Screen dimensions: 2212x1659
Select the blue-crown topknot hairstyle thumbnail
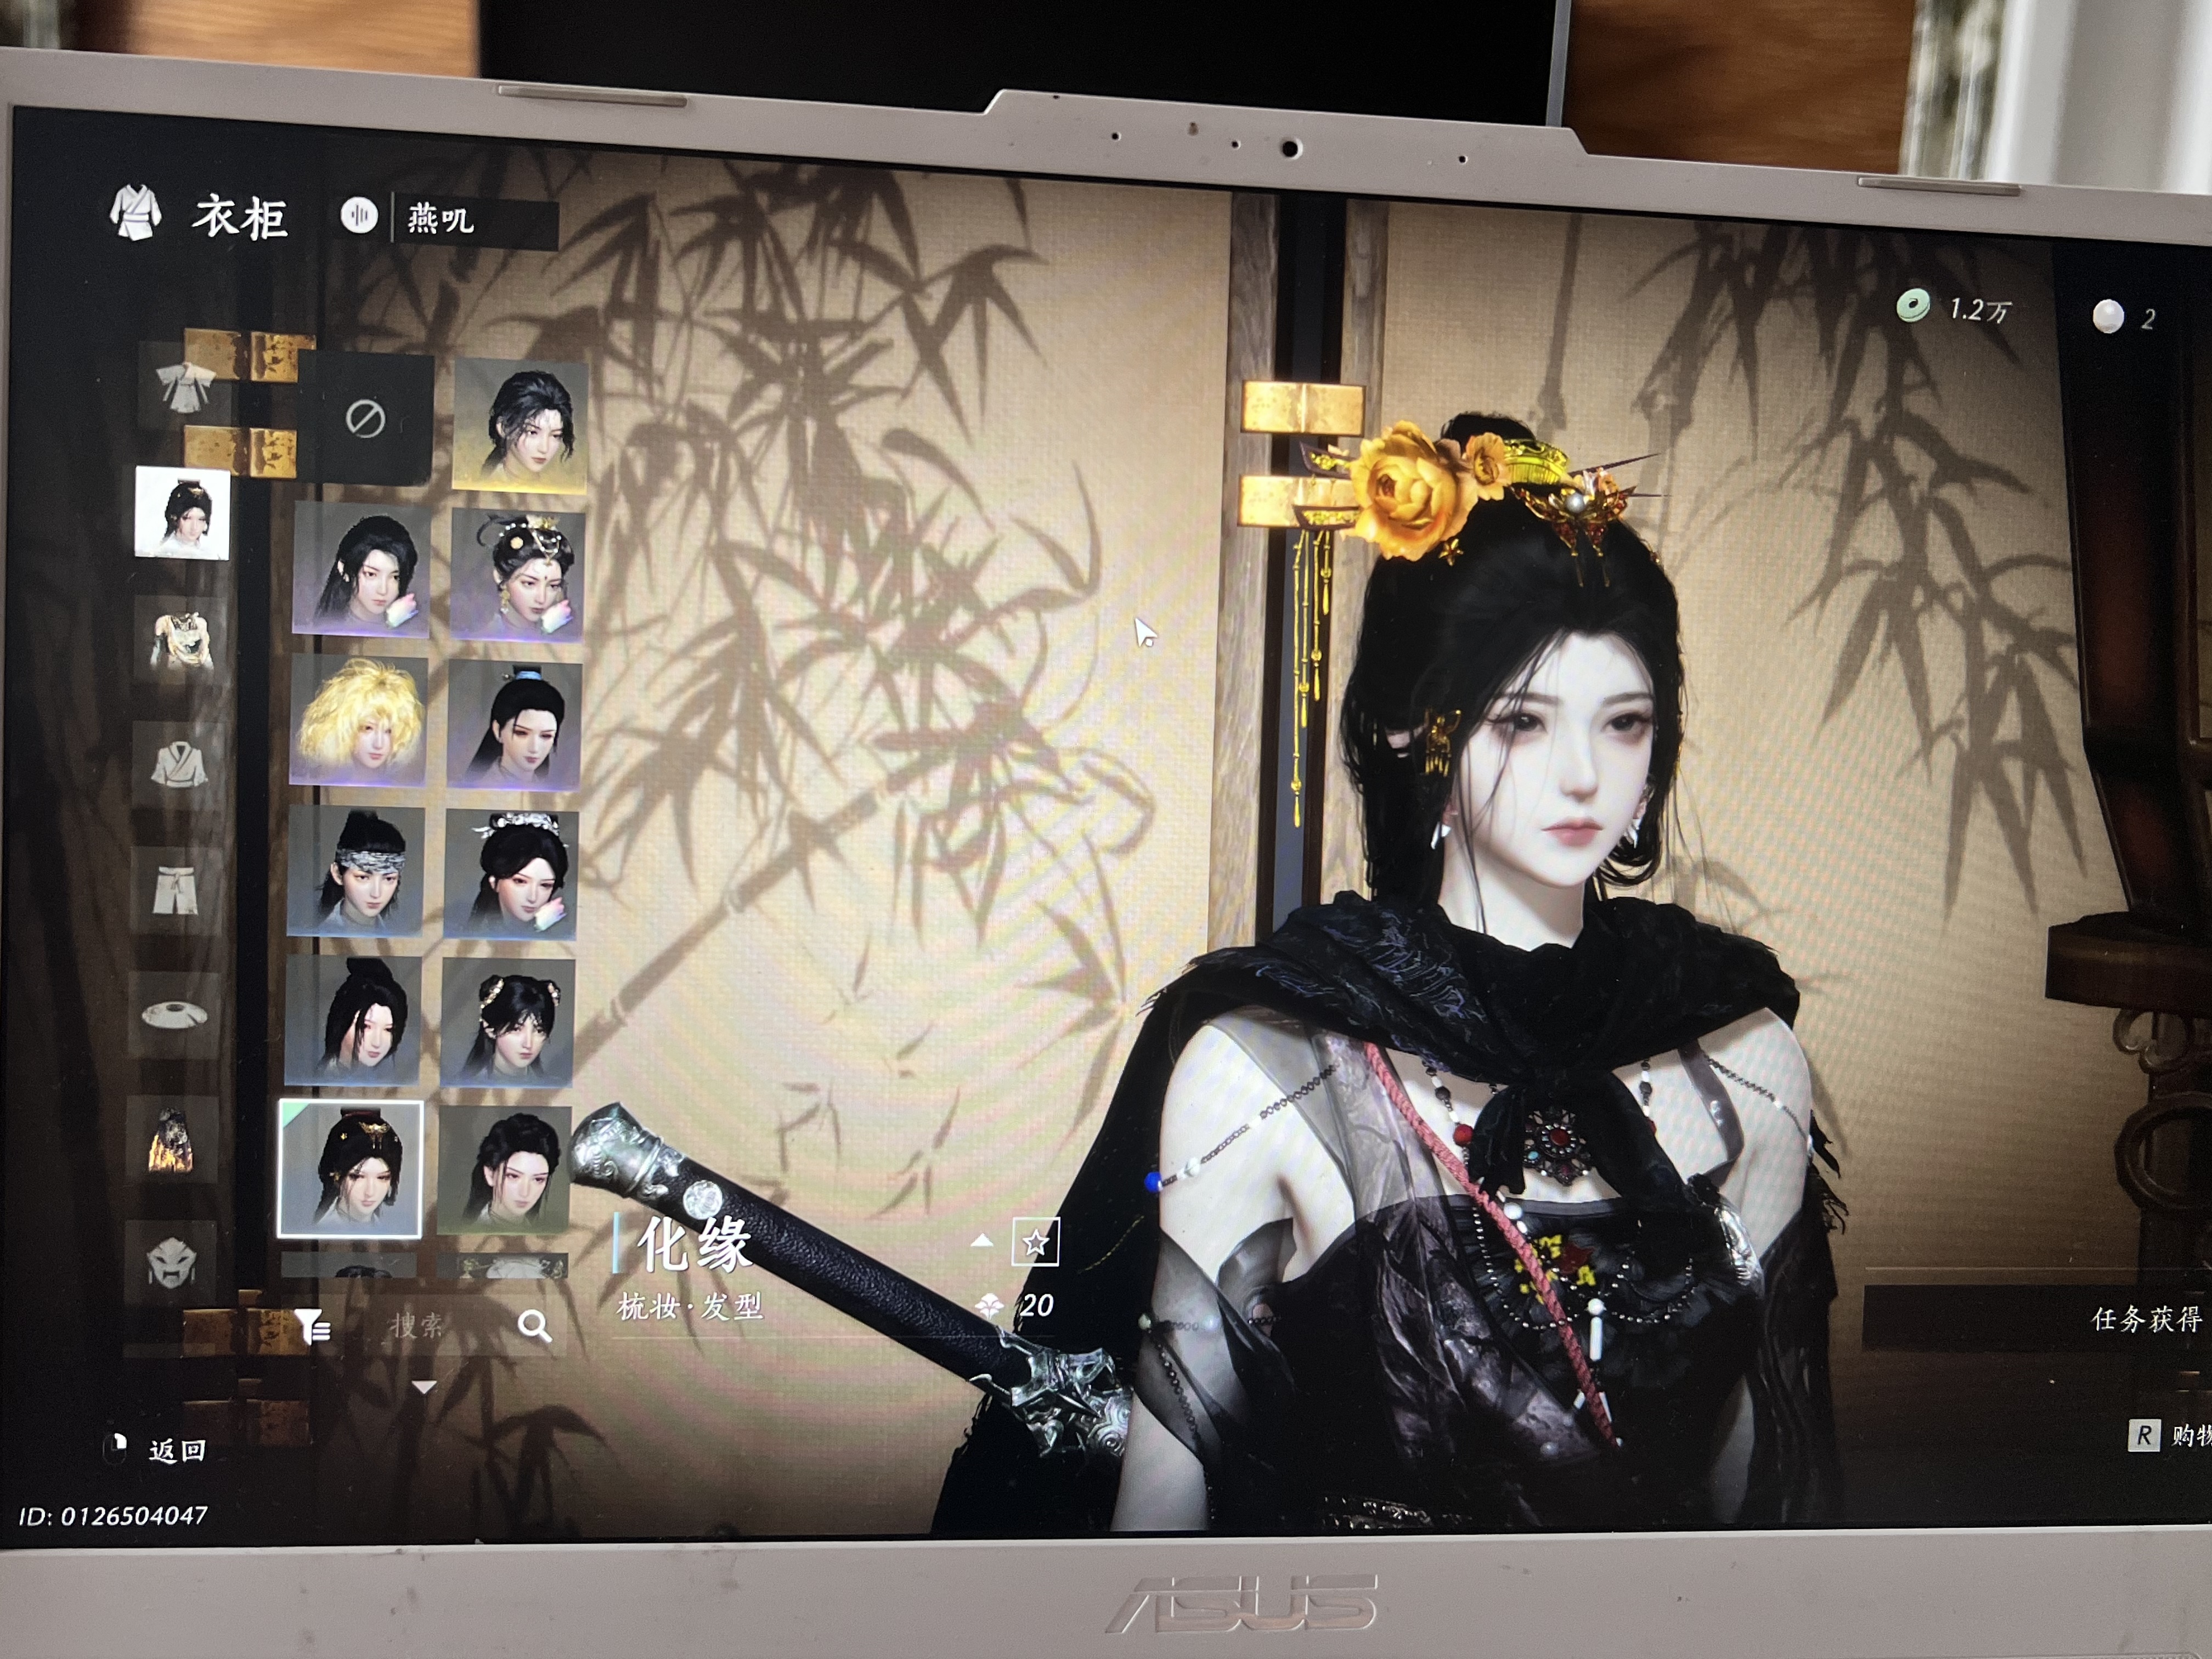coord(515,726)
